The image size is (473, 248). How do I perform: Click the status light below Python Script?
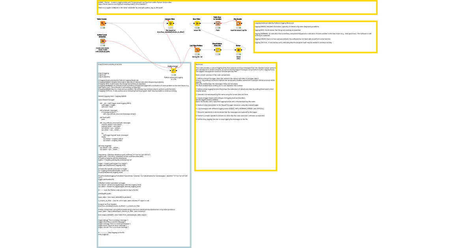(173, 75)
